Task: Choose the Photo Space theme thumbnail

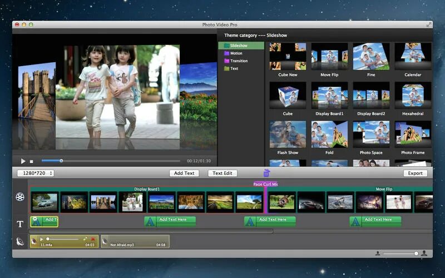Action: (x=371, y=134)
